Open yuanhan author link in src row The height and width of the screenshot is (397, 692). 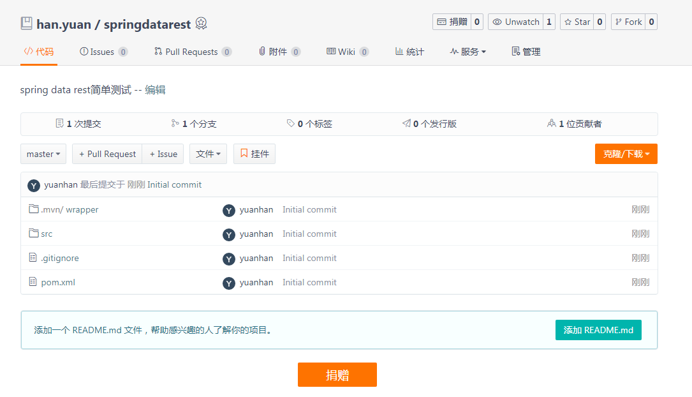coord(256,234)
